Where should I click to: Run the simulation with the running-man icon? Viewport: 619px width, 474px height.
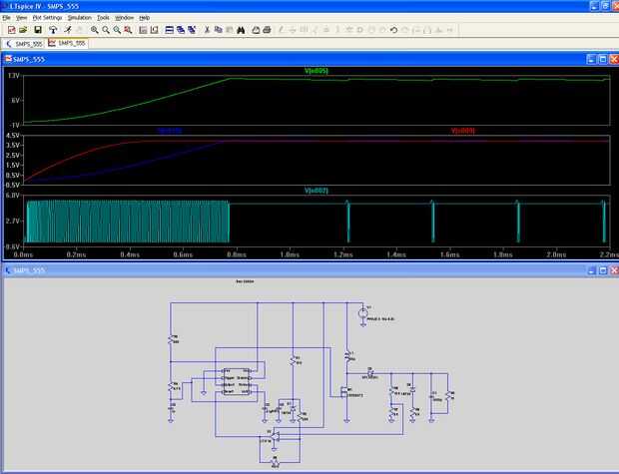pos(66,31)
